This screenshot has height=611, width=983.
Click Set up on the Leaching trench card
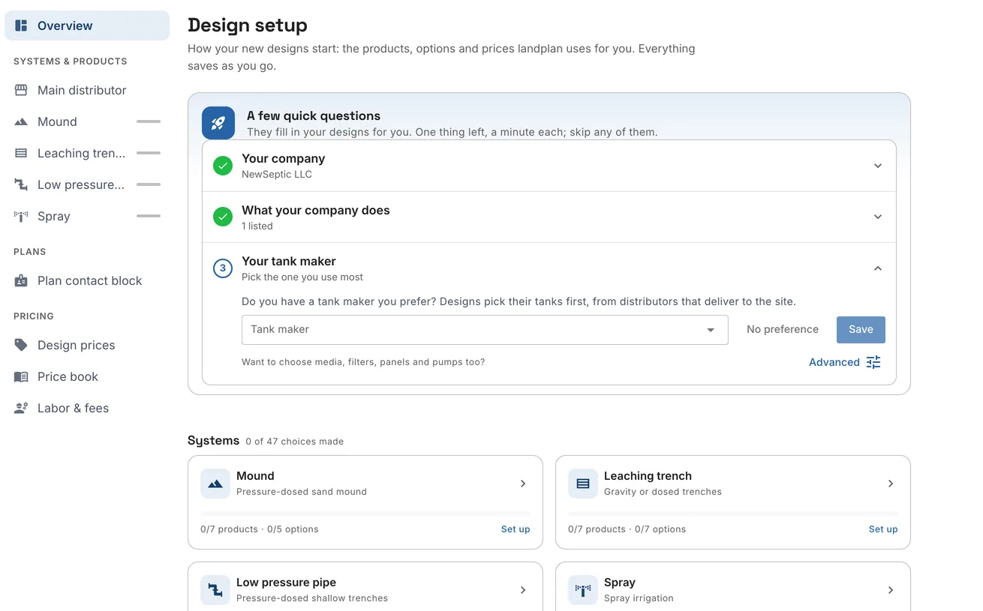coord(883,529)
